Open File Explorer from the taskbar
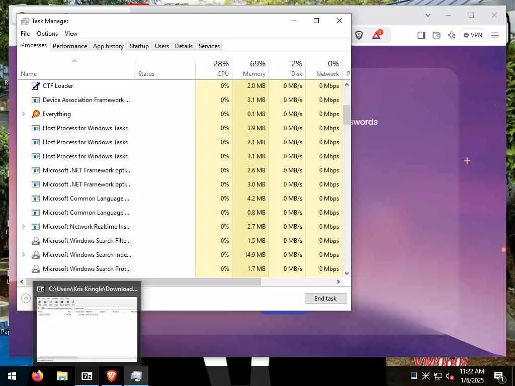The image size is (515, 386). (x=62, y=376)
